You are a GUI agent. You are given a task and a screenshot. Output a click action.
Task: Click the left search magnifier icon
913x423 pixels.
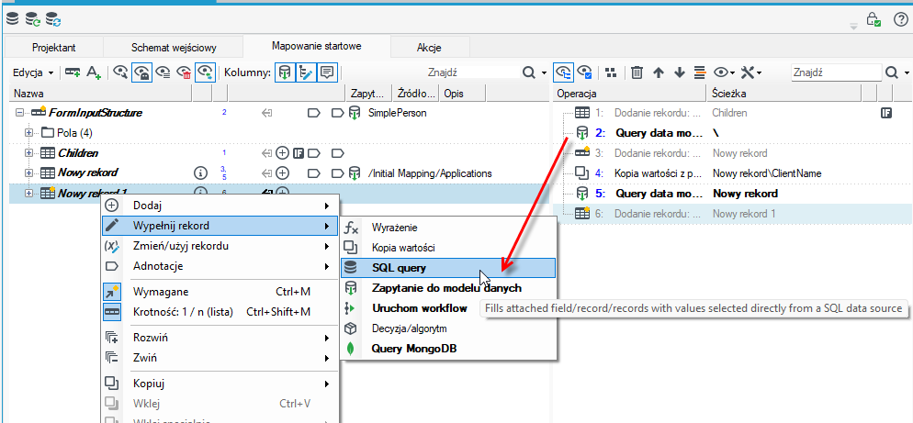[529, 72]
